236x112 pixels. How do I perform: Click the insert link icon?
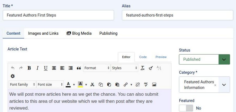[126, 84]
